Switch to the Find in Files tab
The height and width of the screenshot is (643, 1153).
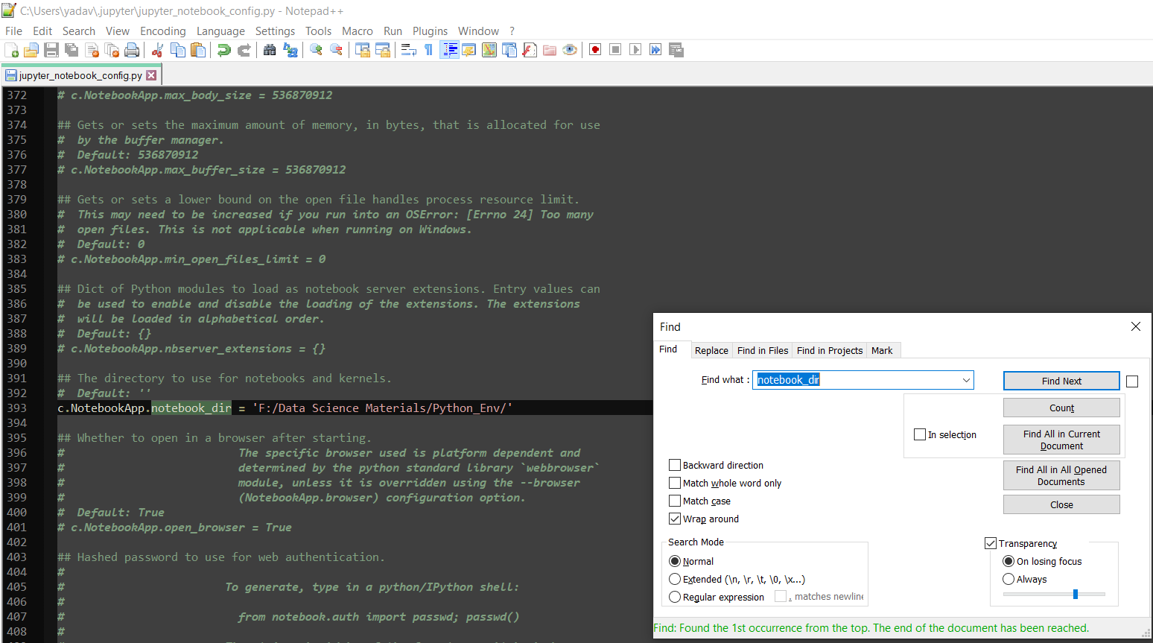click(x=763, y=350)
